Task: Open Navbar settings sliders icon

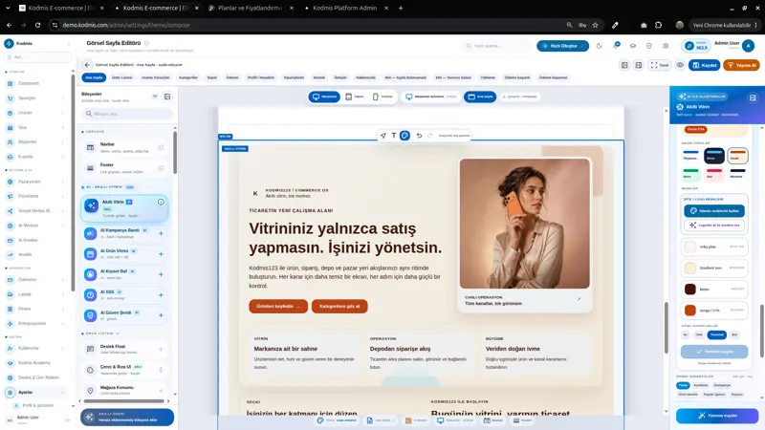Action: pyautogui.click(x=161, y=148)
